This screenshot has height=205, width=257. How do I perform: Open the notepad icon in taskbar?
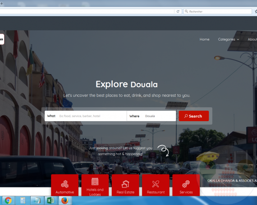[37, 200]
